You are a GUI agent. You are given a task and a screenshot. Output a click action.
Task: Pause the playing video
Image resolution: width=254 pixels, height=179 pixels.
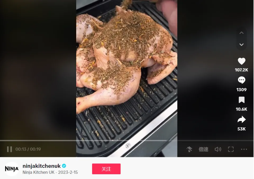point(10,149)
